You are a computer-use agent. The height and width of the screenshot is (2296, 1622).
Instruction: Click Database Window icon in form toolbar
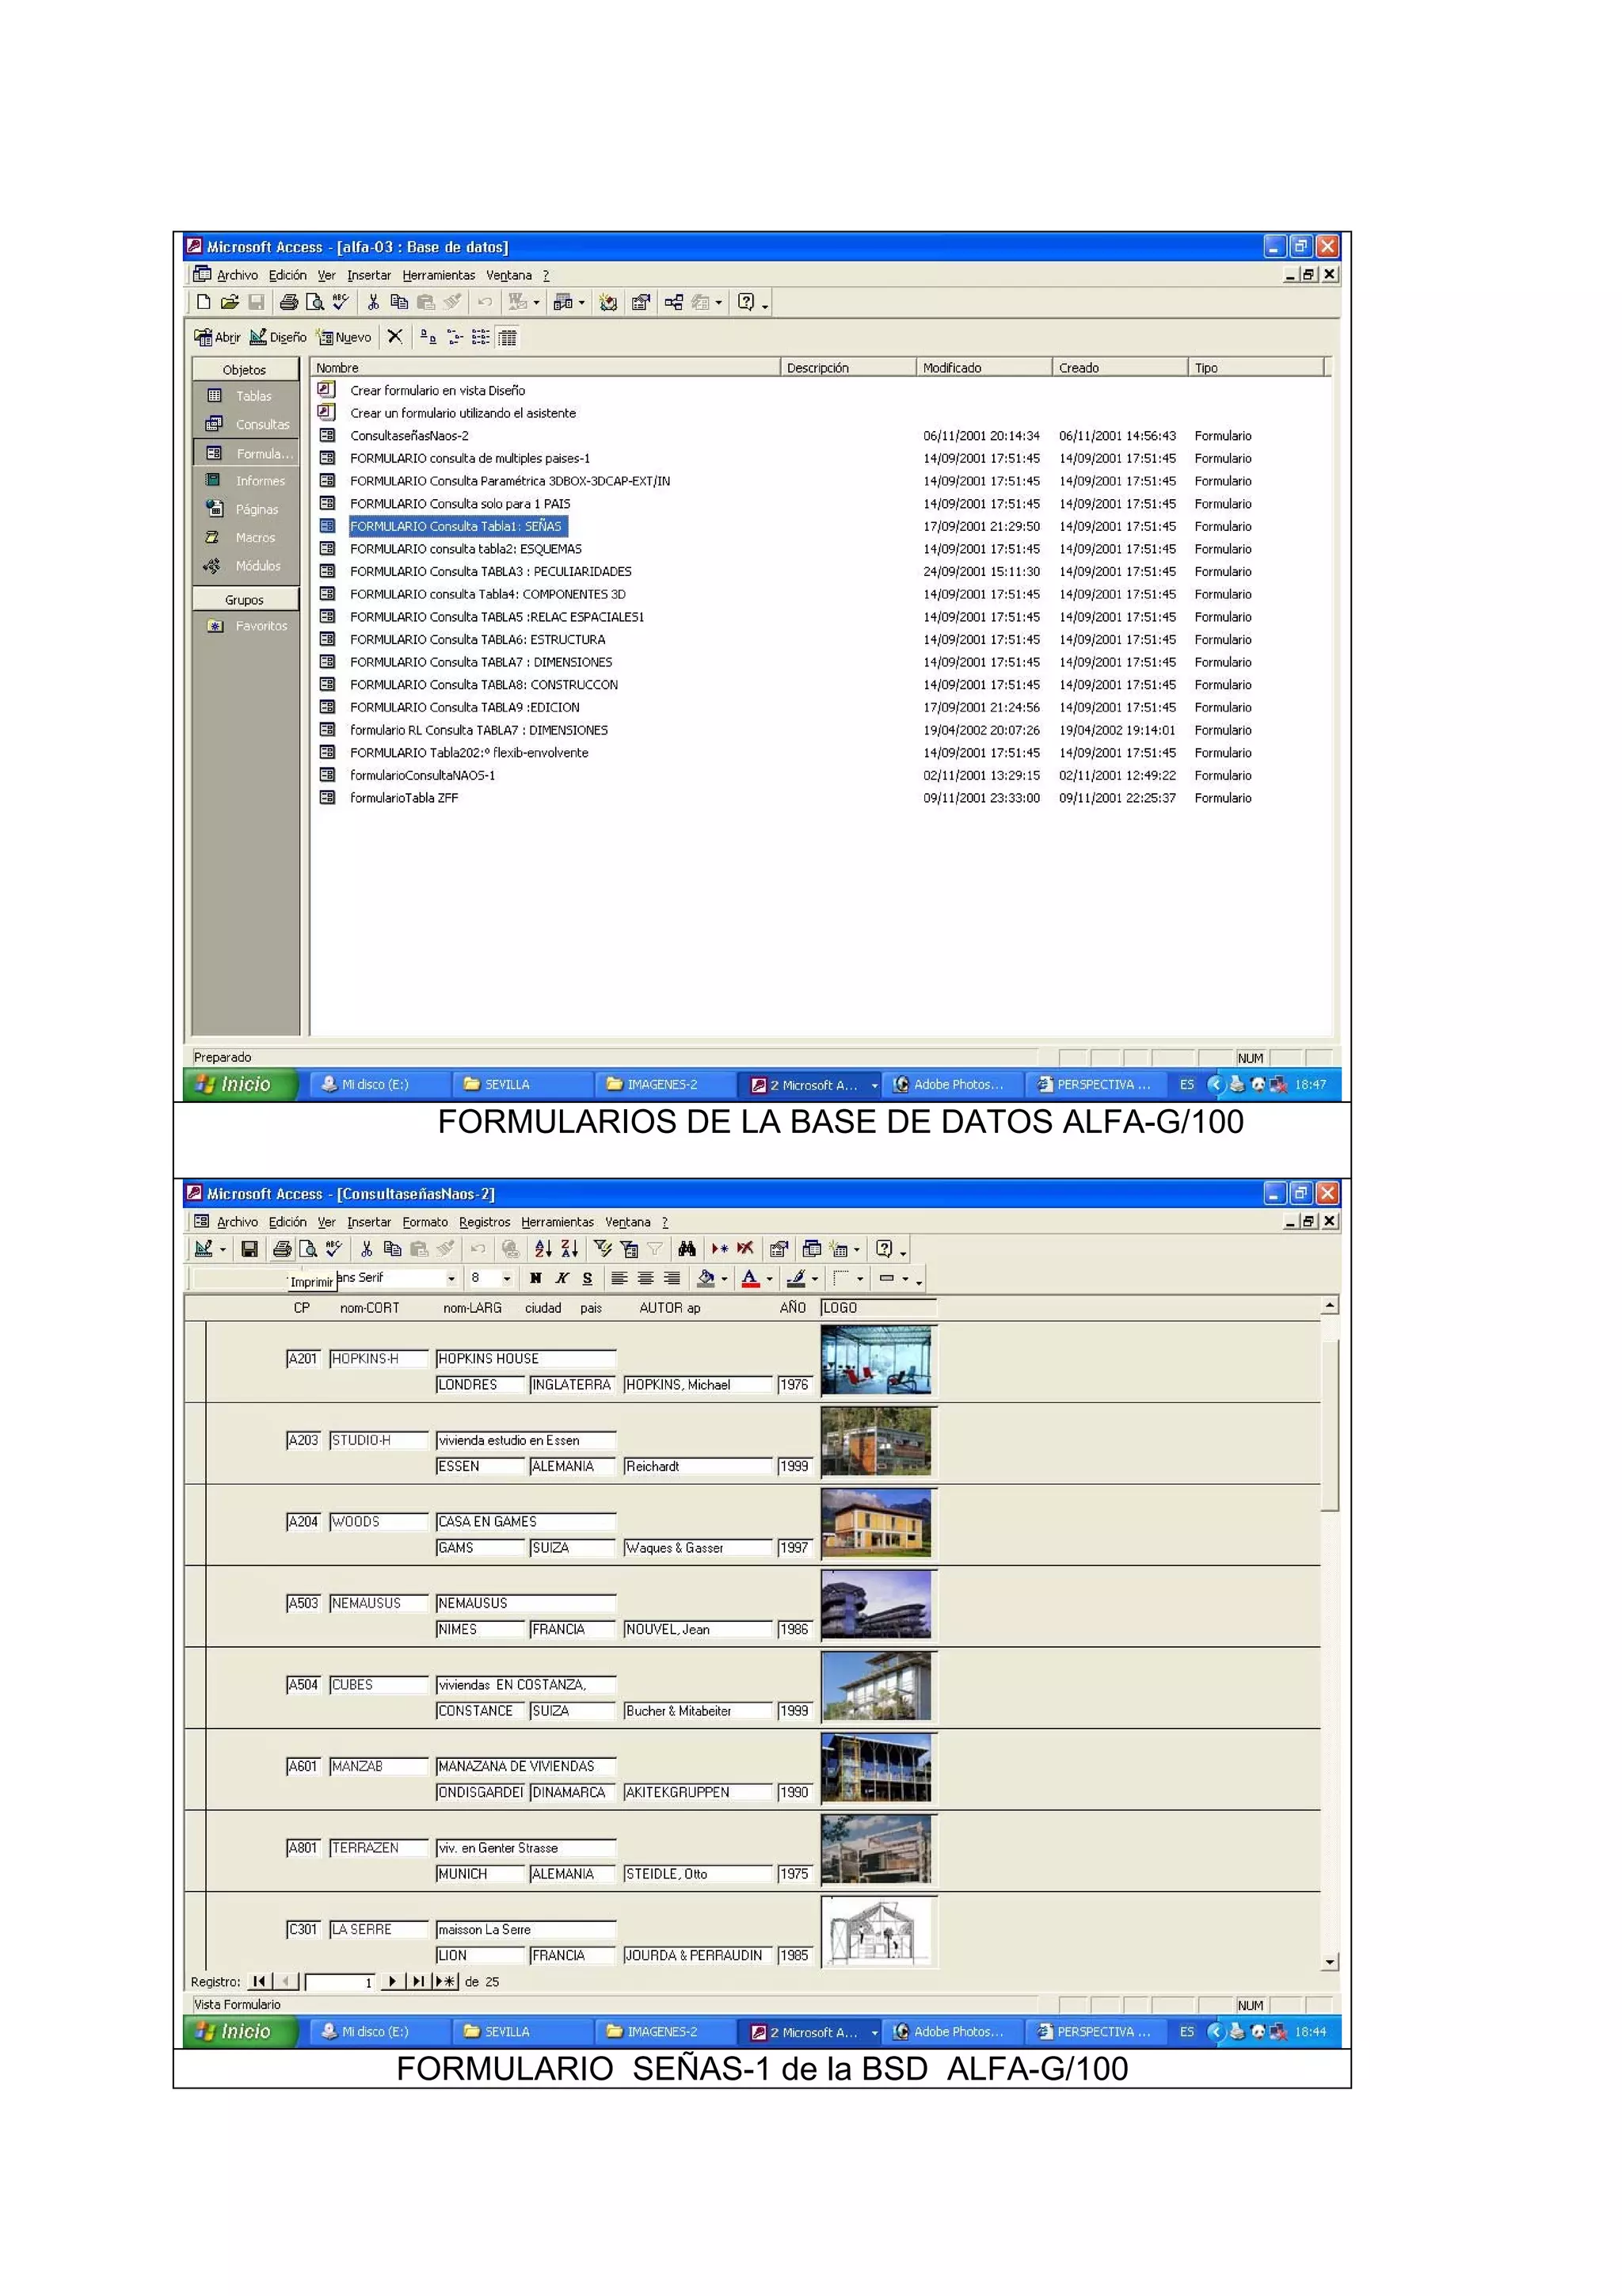813,1249
